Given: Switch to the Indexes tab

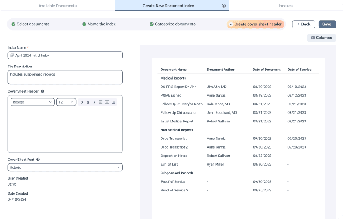Looking at the screenshot, I should click(x=285, y=6).
